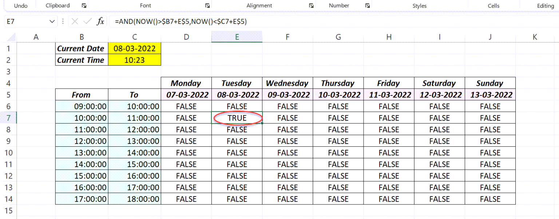559x219 pixels.
Task: Select the From column header cell
Action: [x=81, y=95]
